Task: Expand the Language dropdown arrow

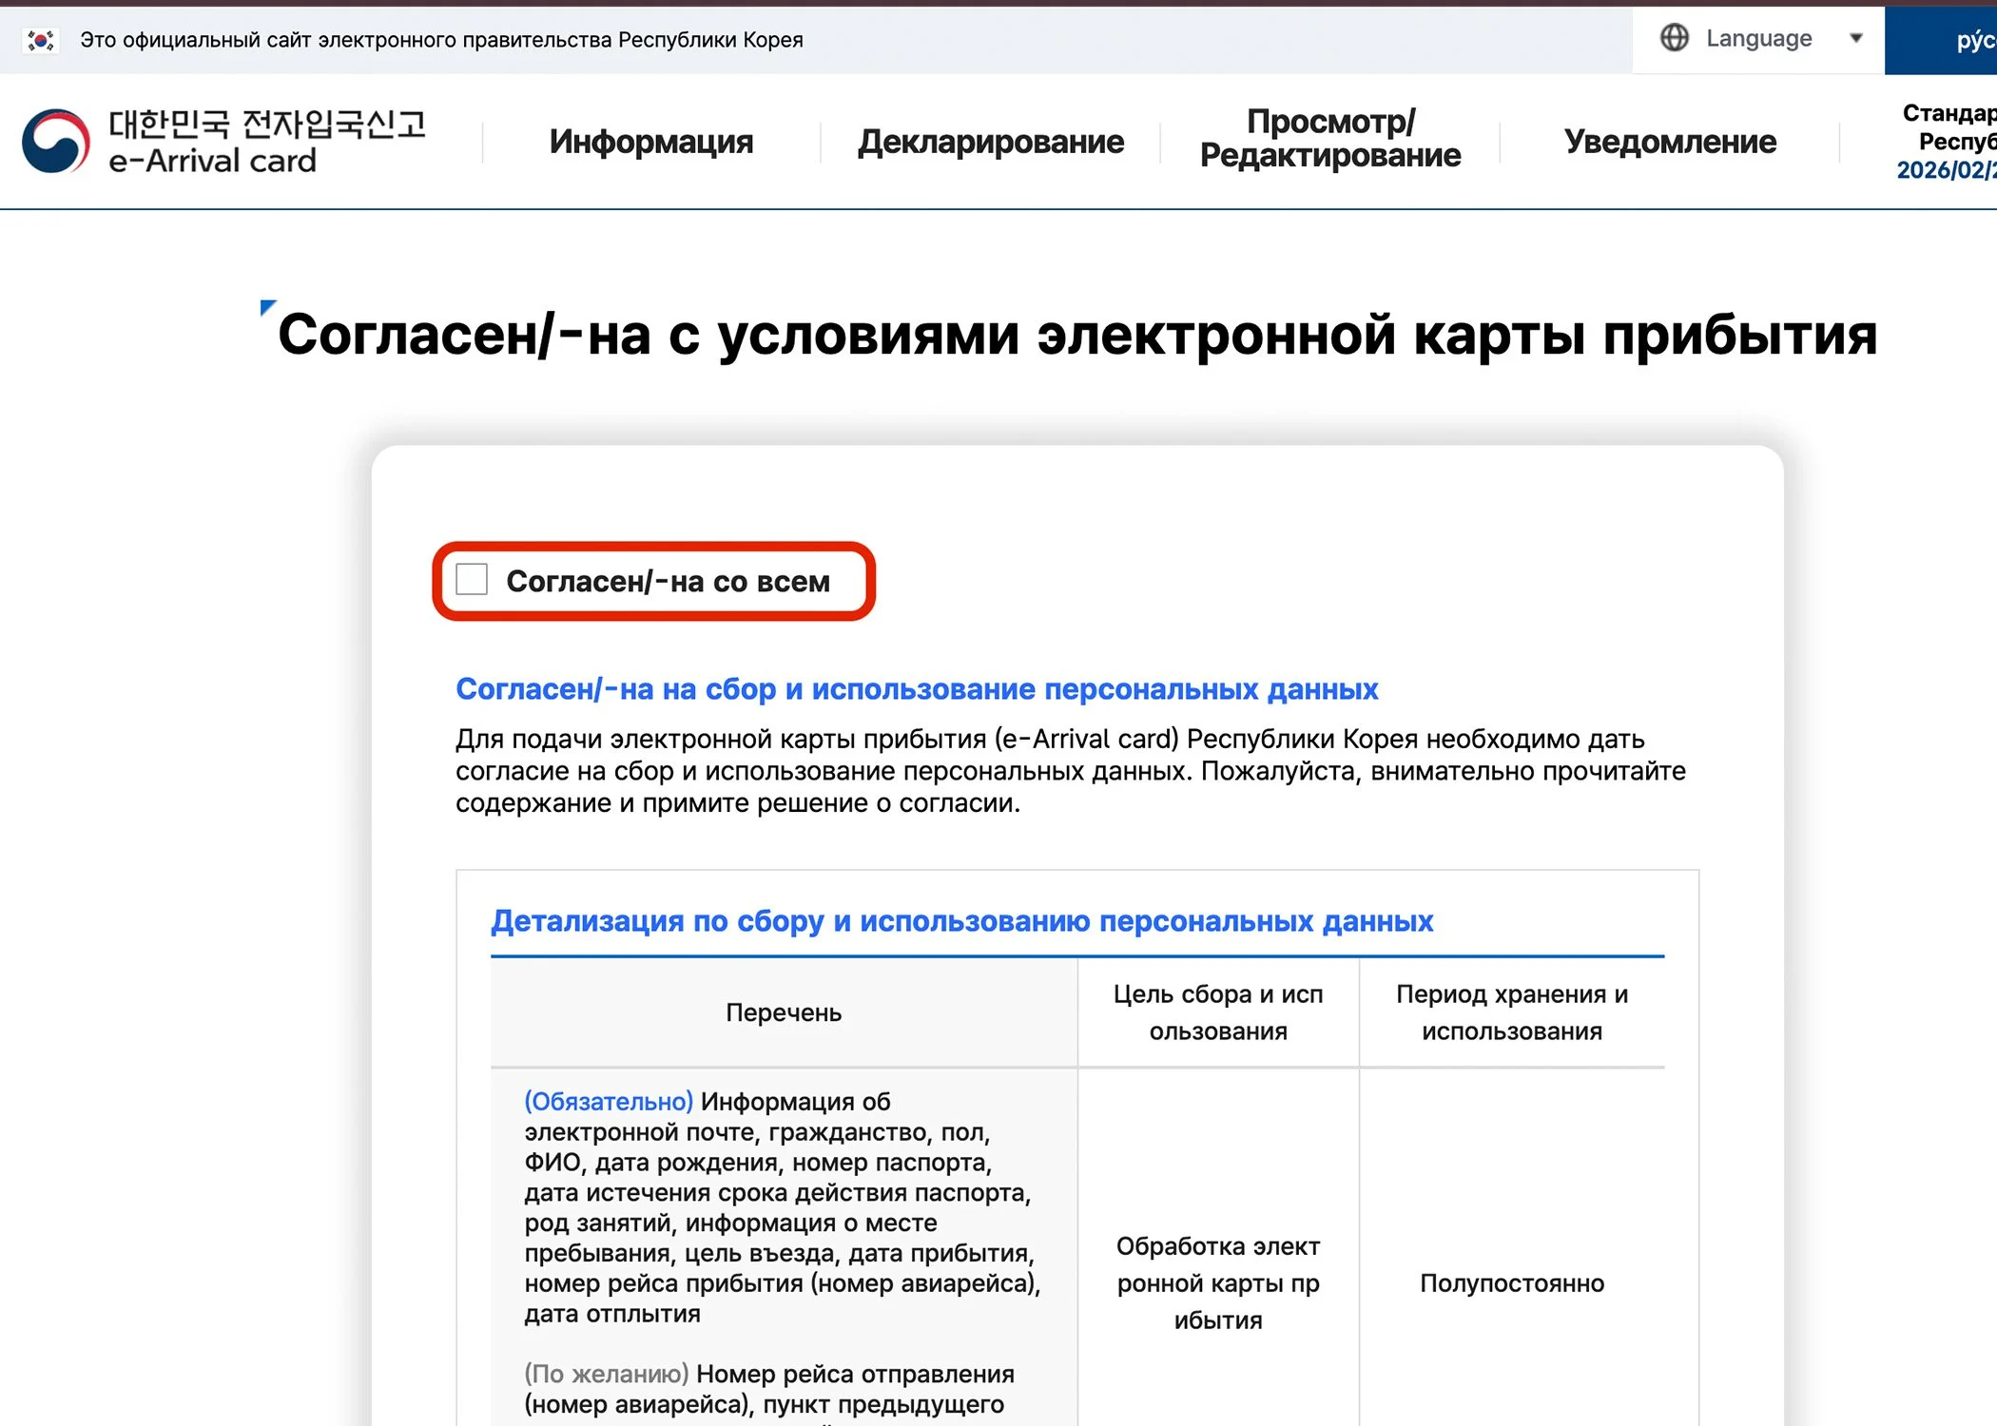Action: tap(1855, 38)
